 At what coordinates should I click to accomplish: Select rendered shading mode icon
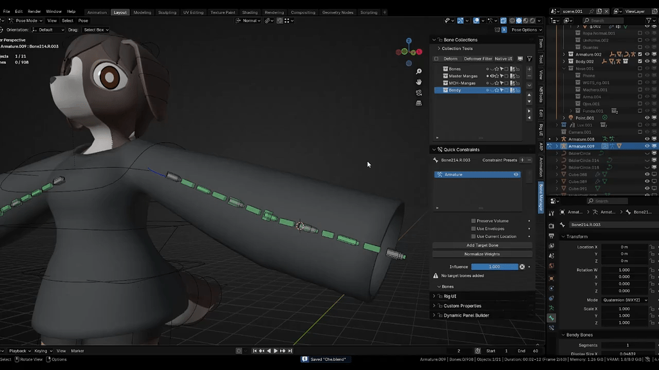pos(532,21)
